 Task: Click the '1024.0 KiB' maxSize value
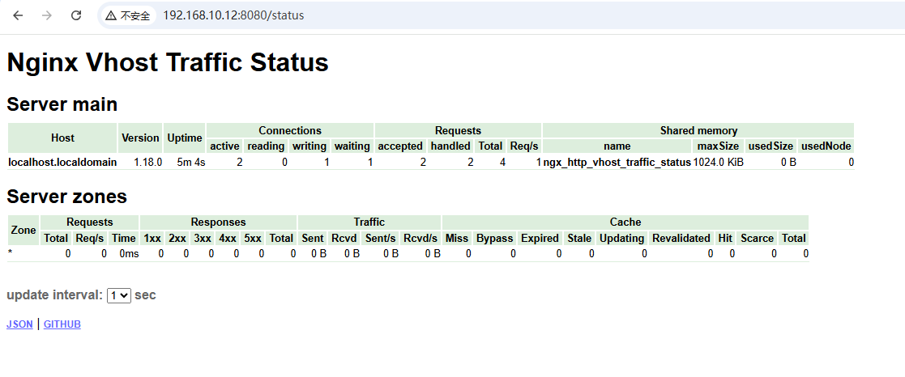pyautogui.click(x=719, y=163)
